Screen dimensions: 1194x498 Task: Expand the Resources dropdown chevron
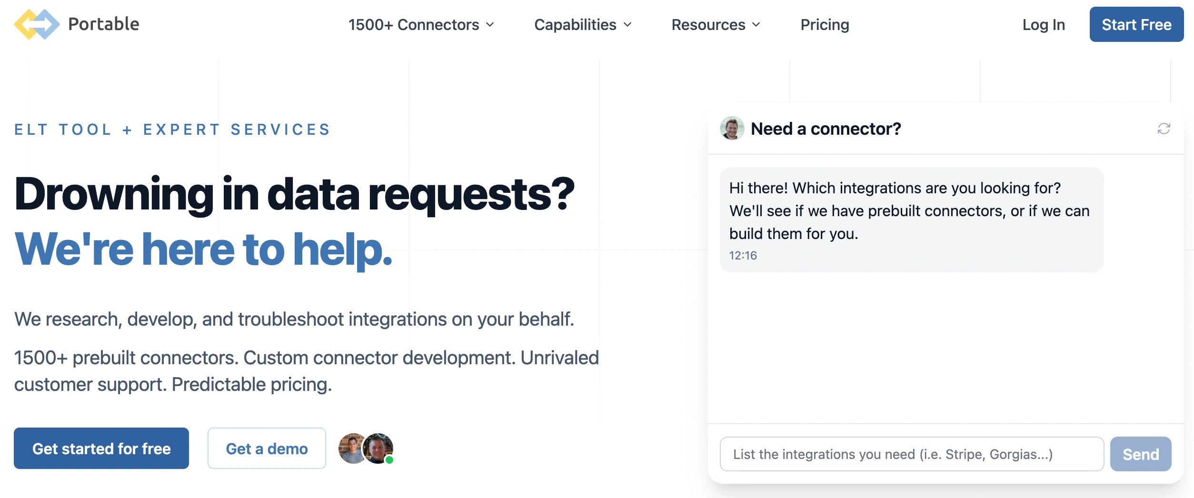(756, 25)
